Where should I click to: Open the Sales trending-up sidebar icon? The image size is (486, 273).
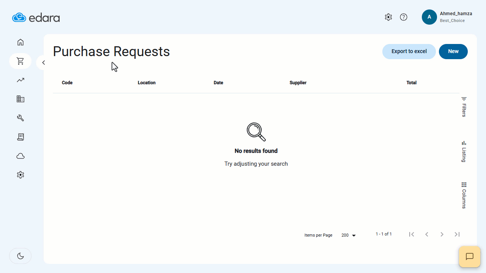click(21, 80)
